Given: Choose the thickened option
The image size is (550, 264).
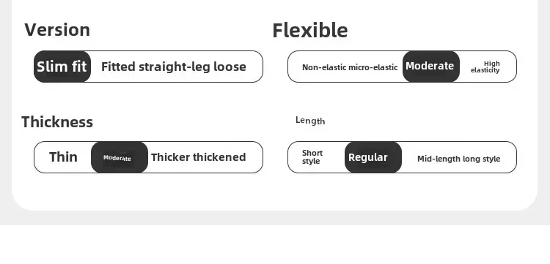Looking at the screenshot, I should point(219,157).
